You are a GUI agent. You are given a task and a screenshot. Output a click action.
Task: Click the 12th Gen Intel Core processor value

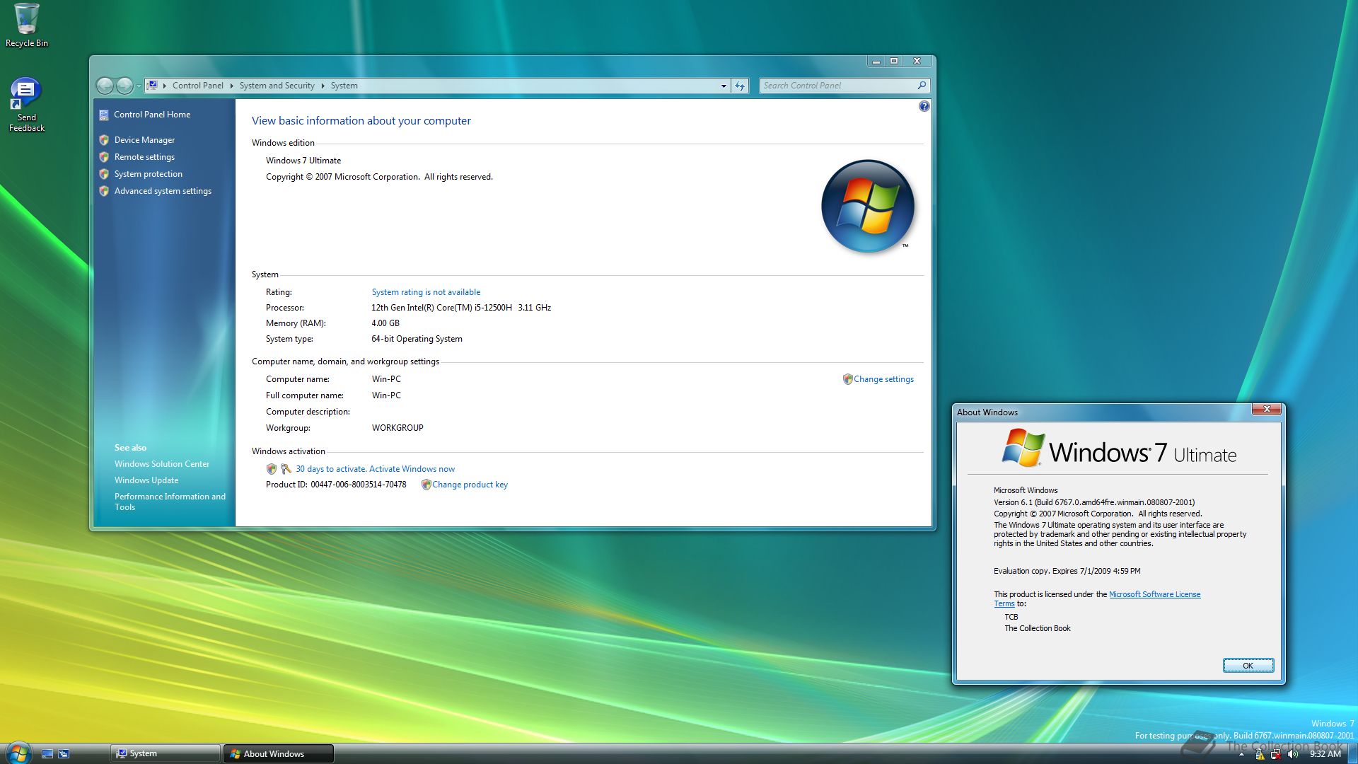tap(461, 308)
